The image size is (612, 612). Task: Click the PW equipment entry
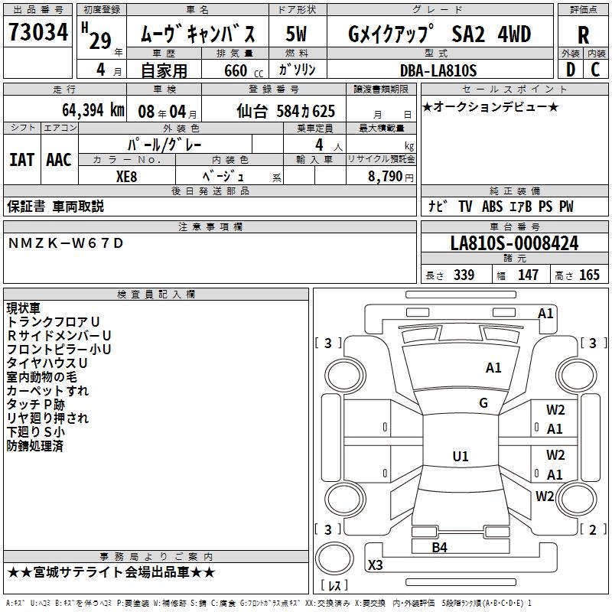point(566,207)
